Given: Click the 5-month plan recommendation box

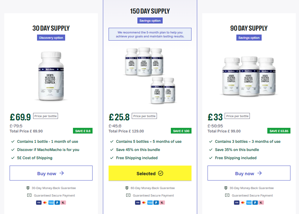Looking at the screenshot, I should click(150, 34).
